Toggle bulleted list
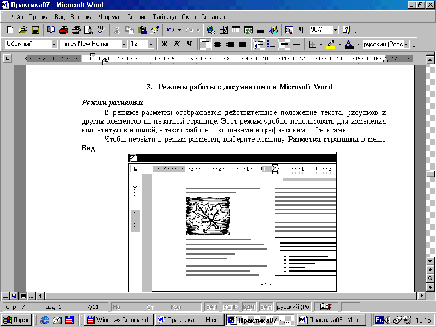This screenshot has width=436, height=327. point(271,44)
